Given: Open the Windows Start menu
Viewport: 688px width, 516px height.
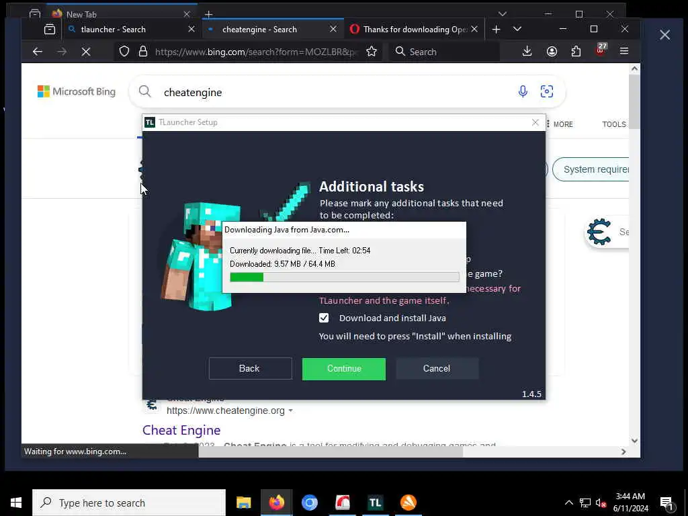Looking at the screenshot, I should 16,503.
